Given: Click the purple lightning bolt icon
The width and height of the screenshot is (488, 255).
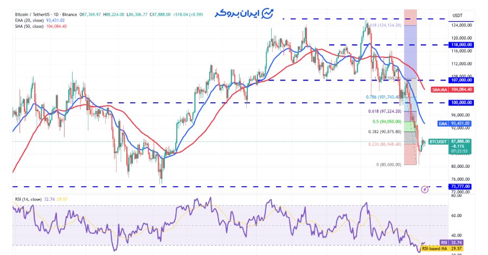Looking at the screenshot, I should click(425, 189).
